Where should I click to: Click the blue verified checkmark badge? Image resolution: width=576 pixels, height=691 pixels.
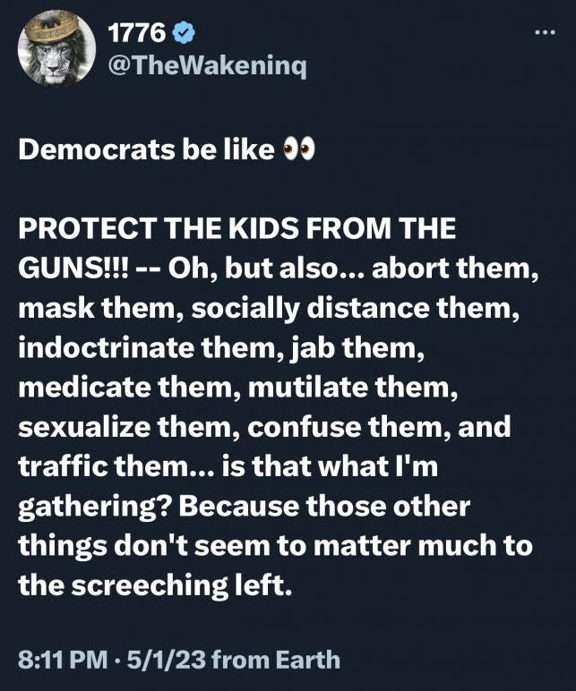click(x=183, y=32)
